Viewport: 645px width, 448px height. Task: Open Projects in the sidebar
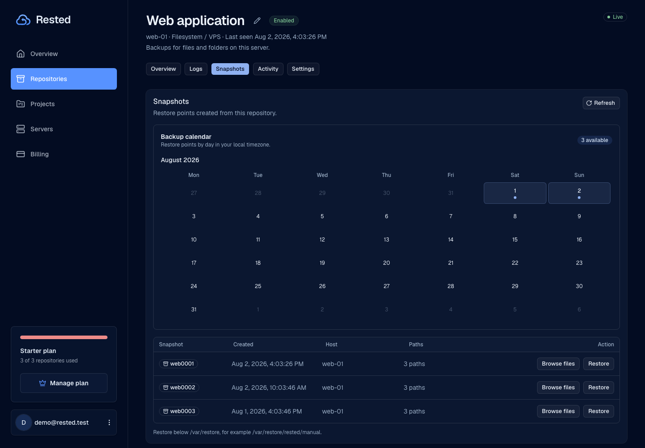64,104
